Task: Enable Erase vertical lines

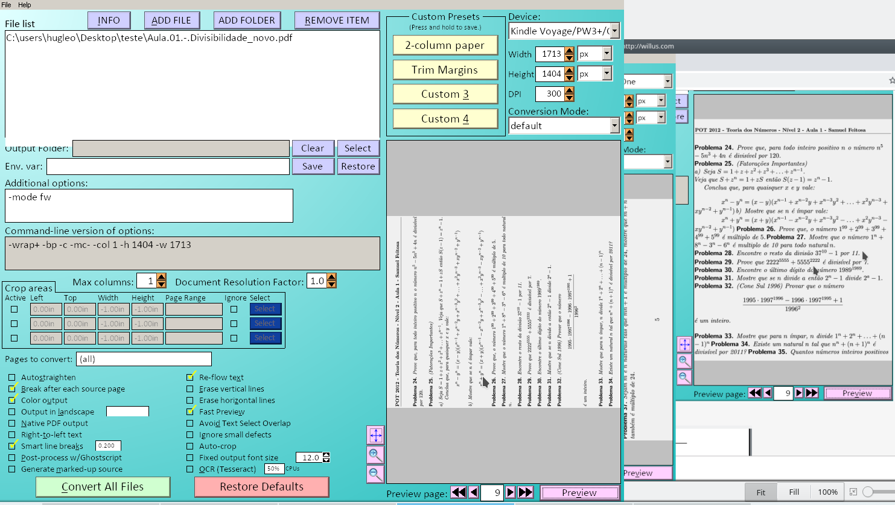Action: pos(190,389)
